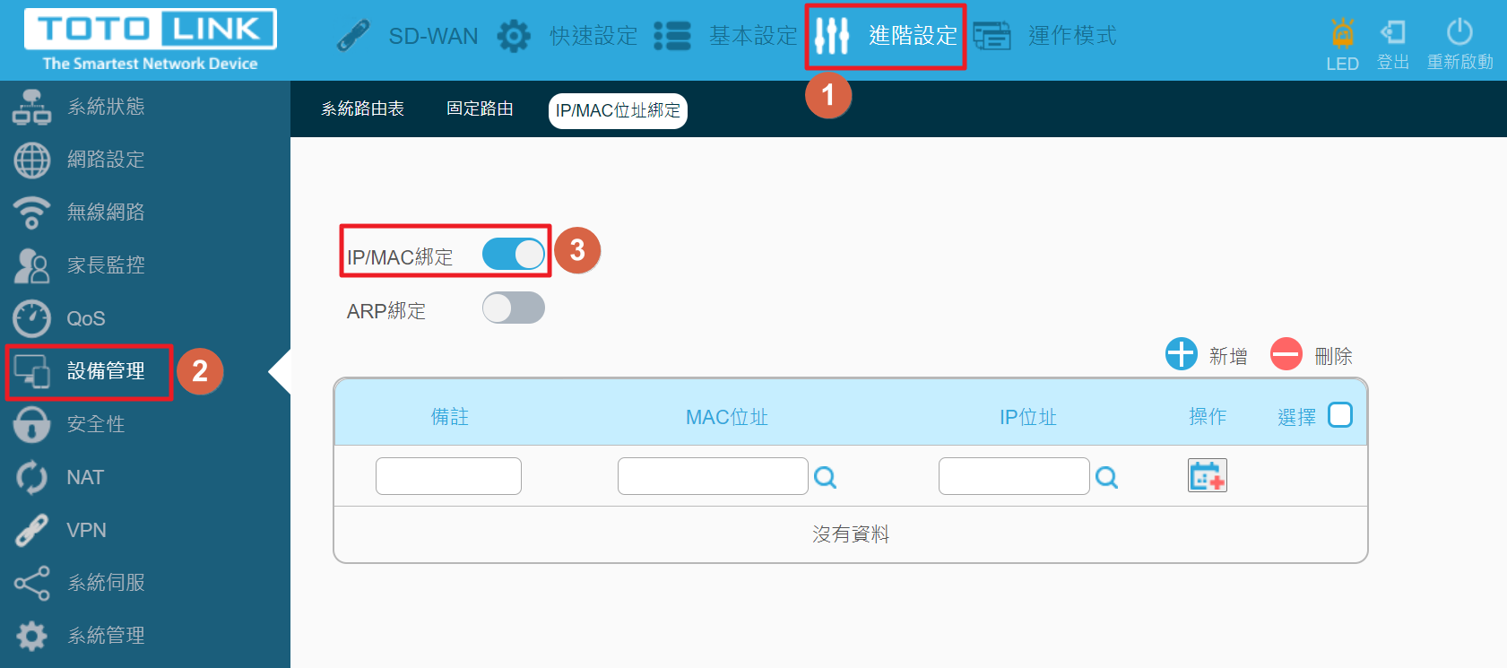Viewport: 1507px width, 668px height.
Task: Toggle the LED light icon
Action: pyautogui.click(x=1342, y=32)
